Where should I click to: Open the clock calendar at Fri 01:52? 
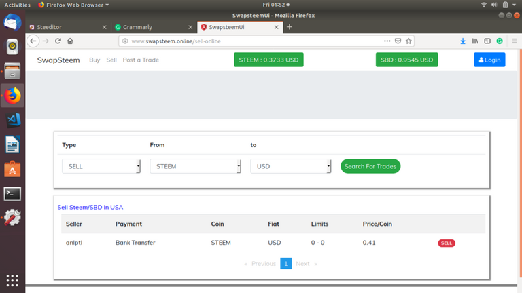(x=276, y=5)
